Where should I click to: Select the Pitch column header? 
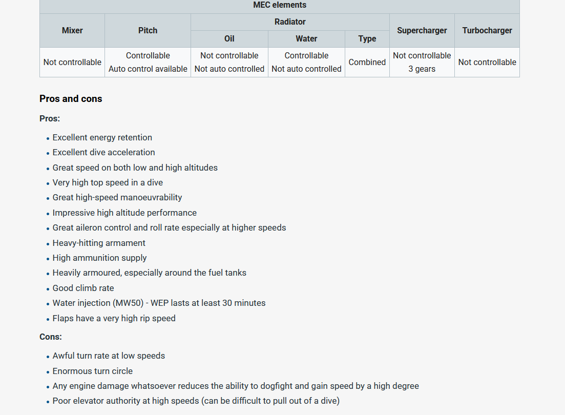(148, 30)
